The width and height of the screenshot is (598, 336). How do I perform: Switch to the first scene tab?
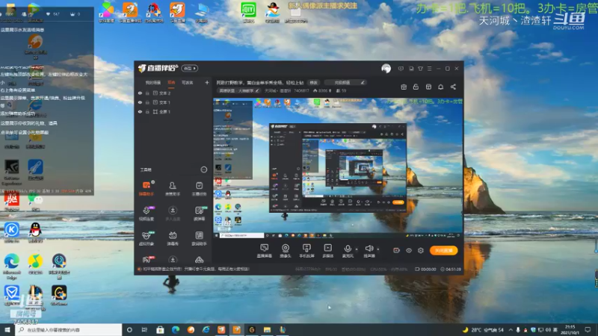(153, 83)
